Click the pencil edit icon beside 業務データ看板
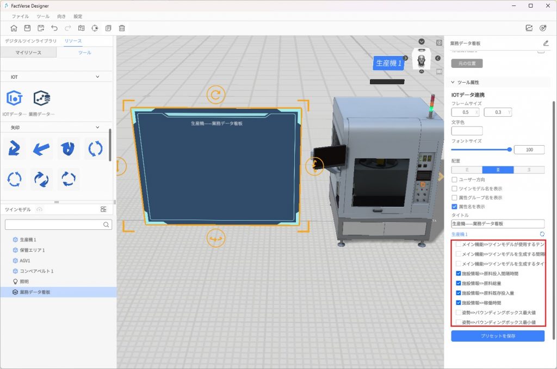557x369 pixels. (x=546, y=43)
